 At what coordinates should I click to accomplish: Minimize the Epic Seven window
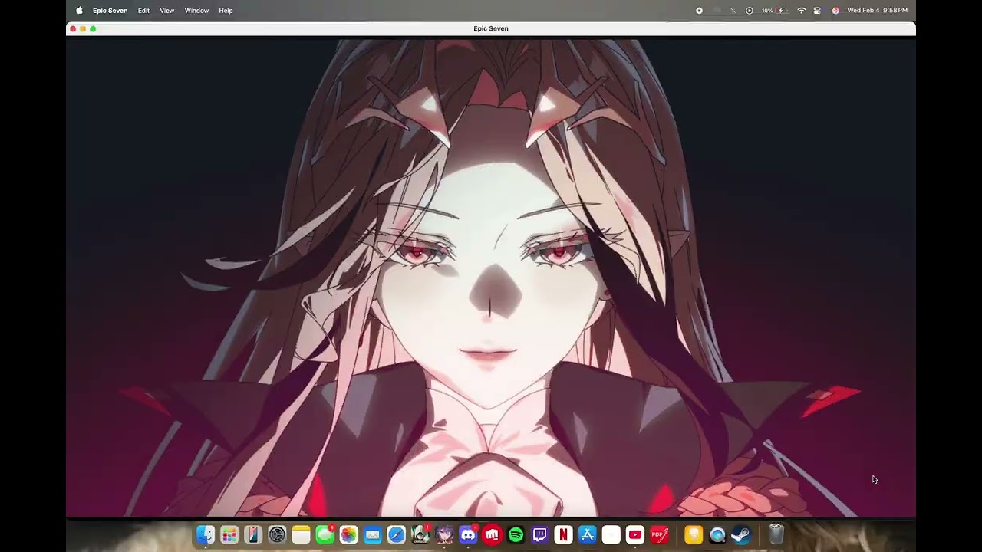coord(83,29)
